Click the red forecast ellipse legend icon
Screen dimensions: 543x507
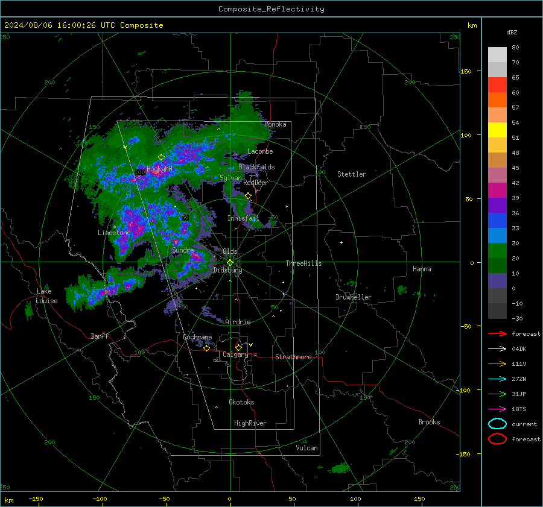(x=497, y=439)
